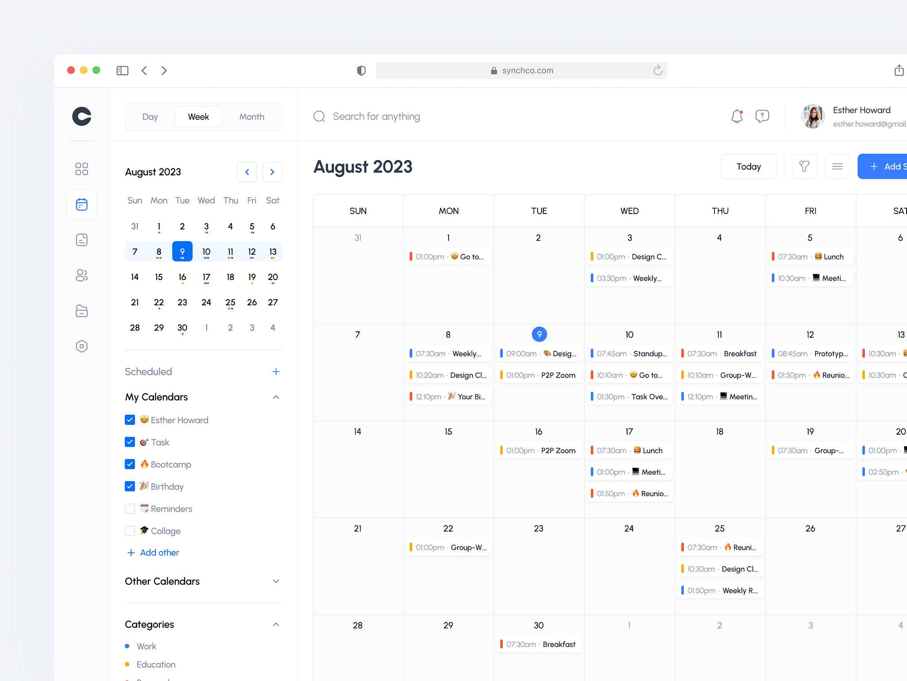907x681 pixels.
Task: Collapse the Categories section
Action: 276,624
